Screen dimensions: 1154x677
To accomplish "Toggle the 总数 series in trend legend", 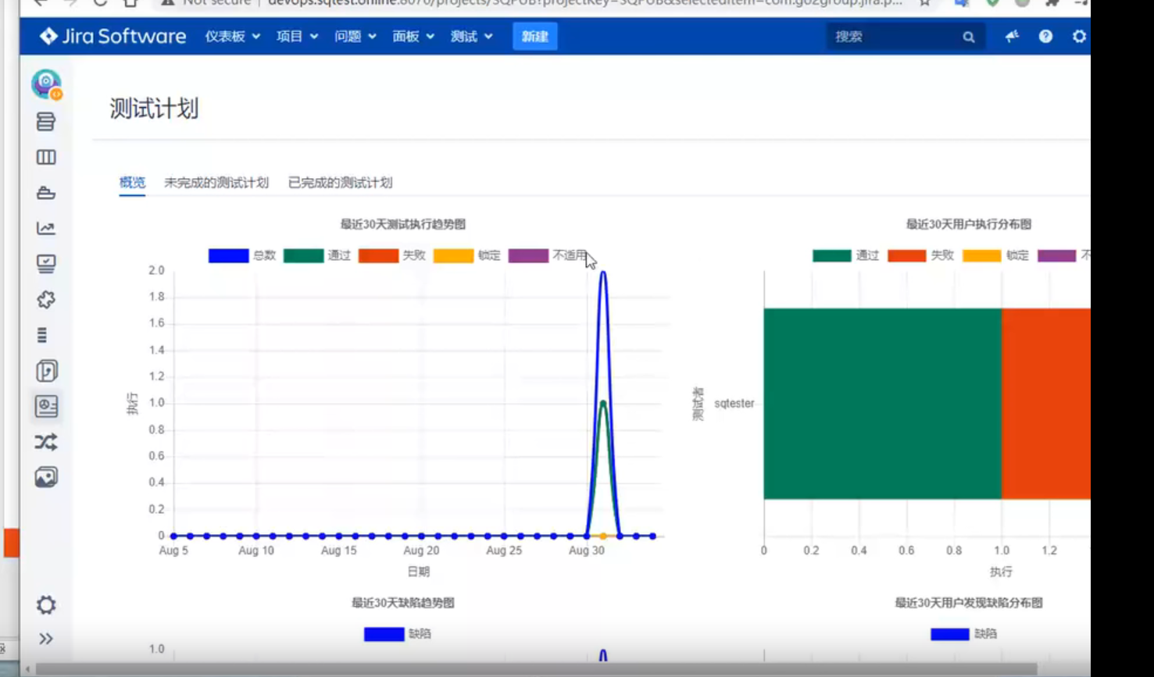I will 242,255.
